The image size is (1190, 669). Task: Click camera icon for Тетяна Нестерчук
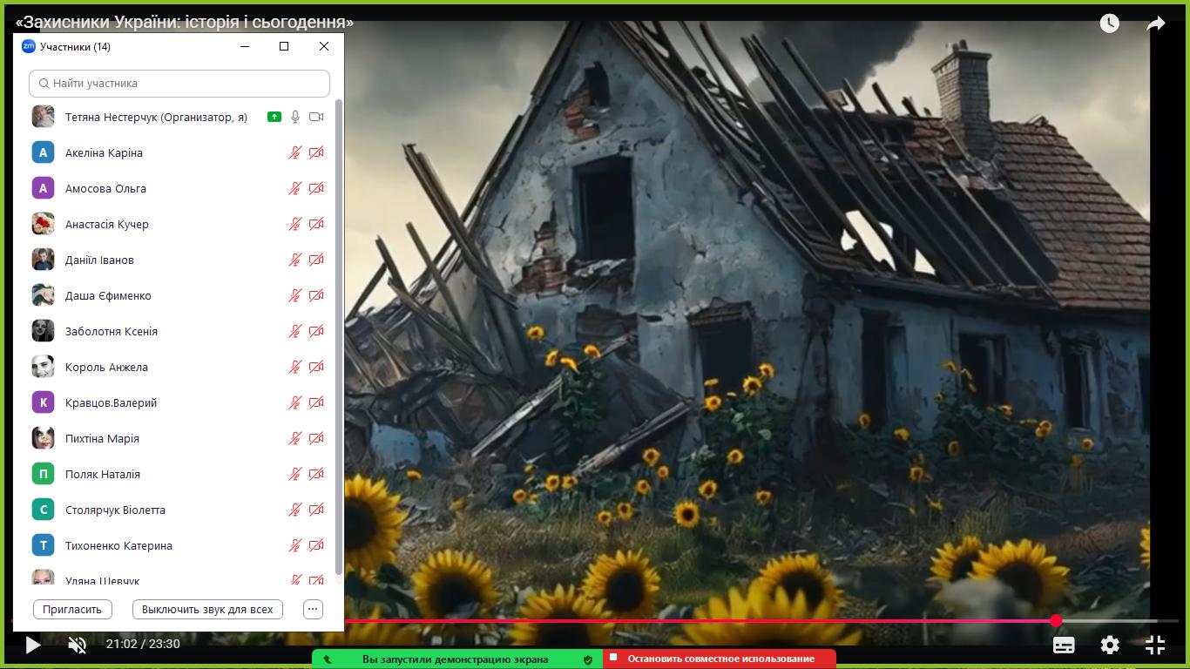tap(316, 117)
